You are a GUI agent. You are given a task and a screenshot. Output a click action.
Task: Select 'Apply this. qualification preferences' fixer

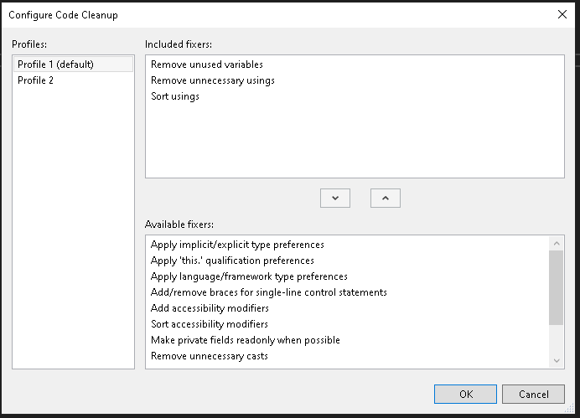click(232, 261)
